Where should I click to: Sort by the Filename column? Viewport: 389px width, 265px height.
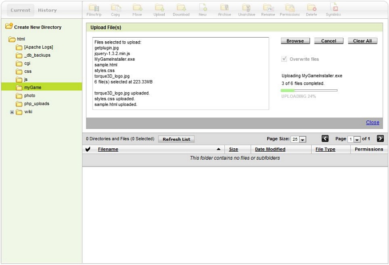pyautogui.click(x=108, y=149)
